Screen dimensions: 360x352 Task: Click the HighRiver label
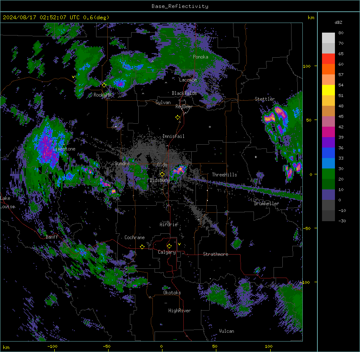180,311
